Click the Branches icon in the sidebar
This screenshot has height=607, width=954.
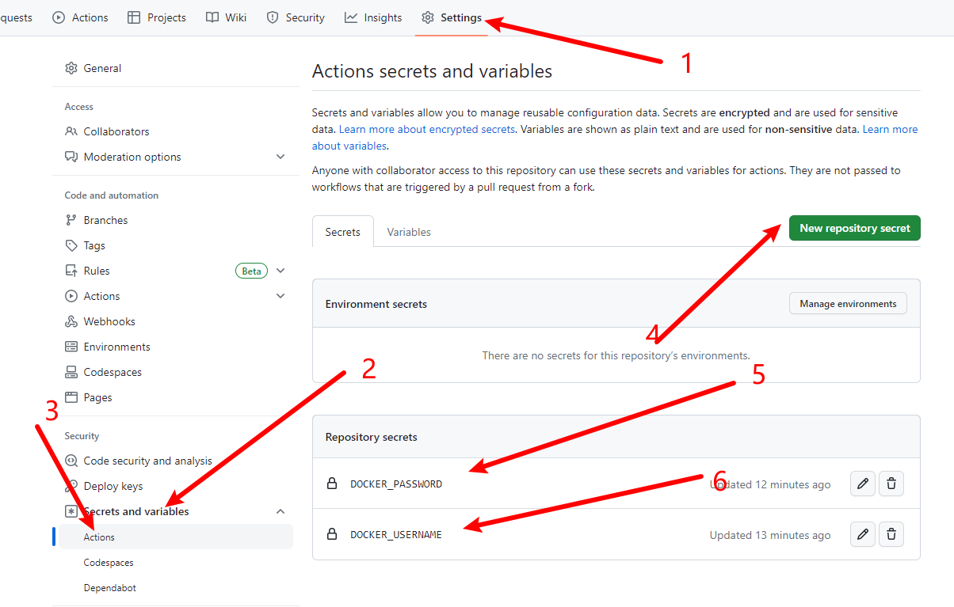pyautogui.click(x=71, y=220)
